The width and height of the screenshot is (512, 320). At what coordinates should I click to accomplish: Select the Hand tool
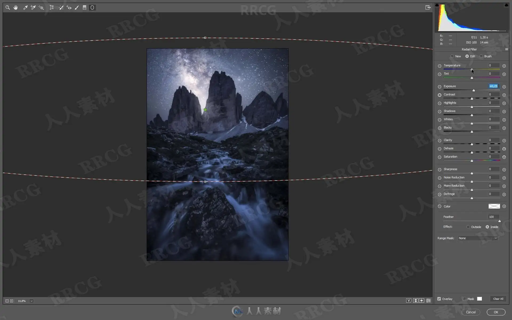click(x=16, y=8)
